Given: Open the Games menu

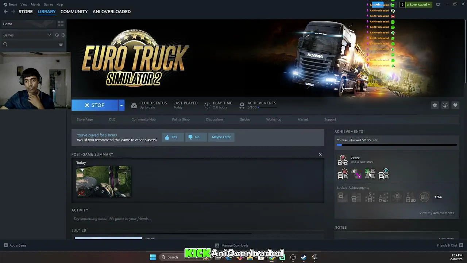Looking at the screenshot, I should tap(48, 4).
